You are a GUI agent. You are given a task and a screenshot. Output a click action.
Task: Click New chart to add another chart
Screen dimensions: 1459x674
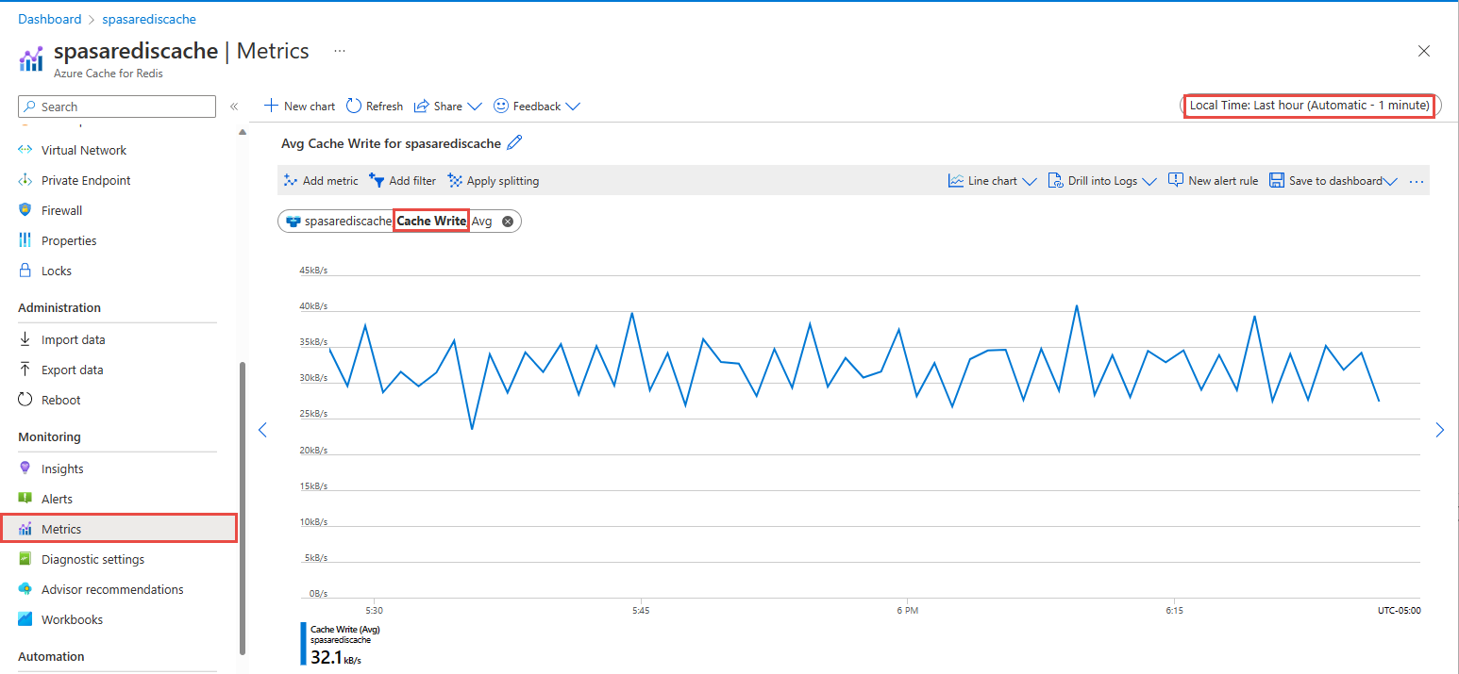click(x=299, y=106)
